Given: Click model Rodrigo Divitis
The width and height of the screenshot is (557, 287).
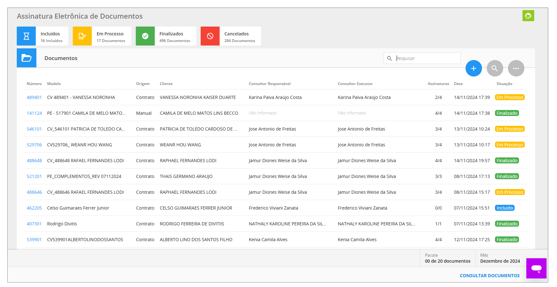Looking at the screenshot, I should (62, 224).
